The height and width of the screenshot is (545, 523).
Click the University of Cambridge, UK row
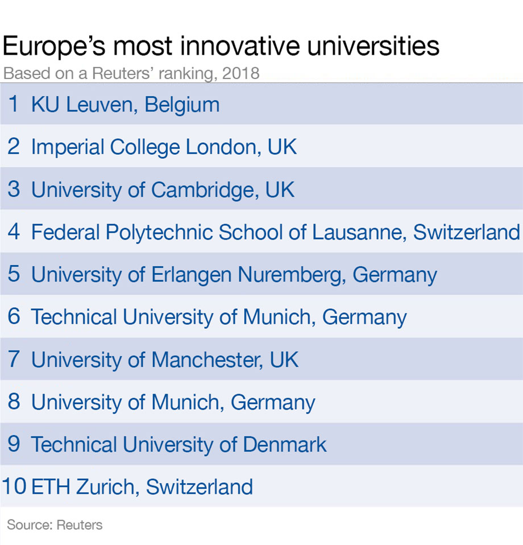(163, 190)
